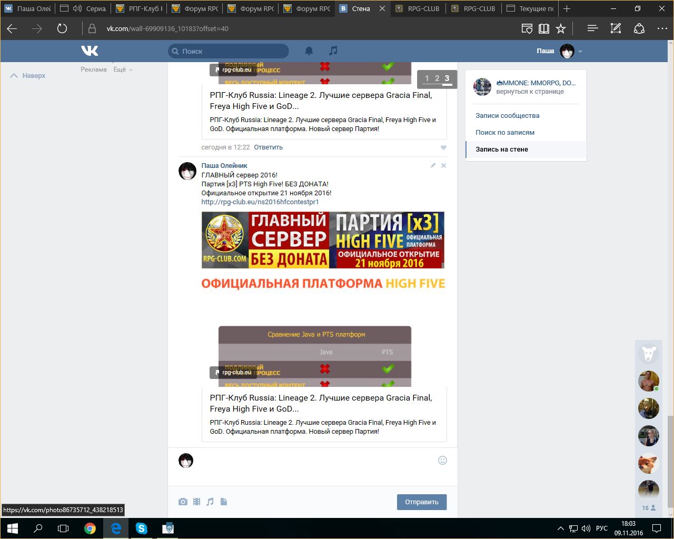Image resolution: width=674 pixels, height=539 pixels.
Task: Expand the Ещё dropdown under ads
Action: point(123,69)
